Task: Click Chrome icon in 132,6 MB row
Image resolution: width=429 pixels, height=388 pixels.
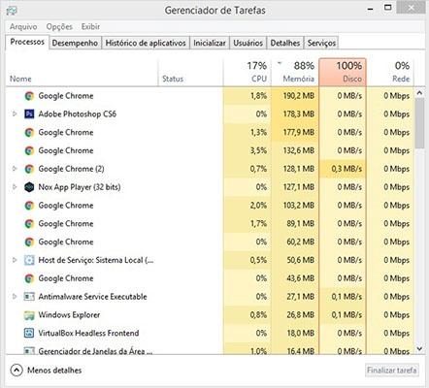Action: click(29, 150)
